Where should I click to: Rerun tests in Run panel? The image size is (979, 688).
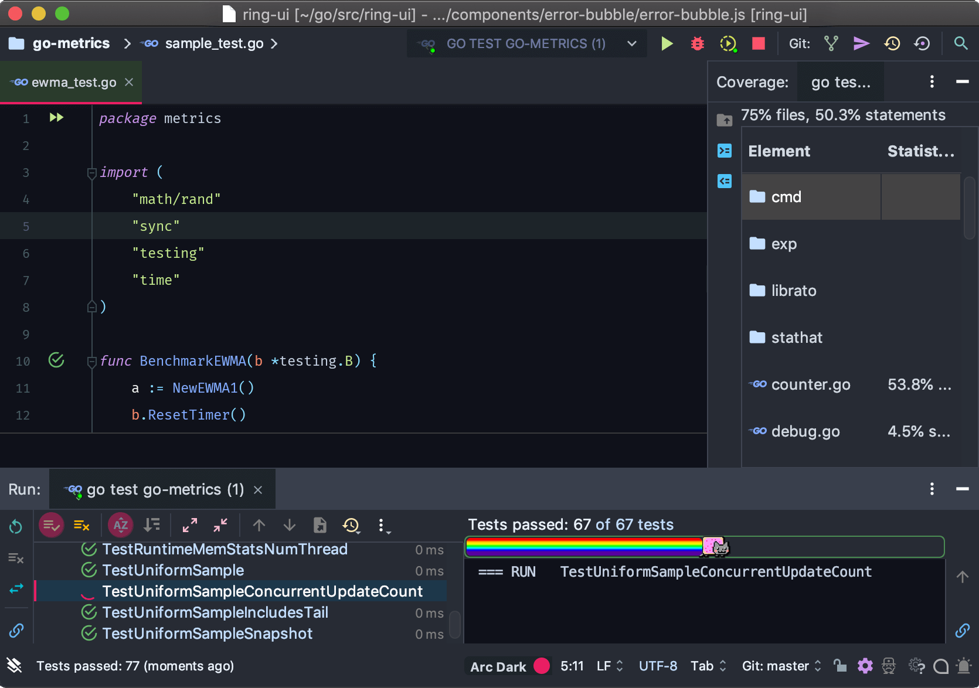(16, 527)
